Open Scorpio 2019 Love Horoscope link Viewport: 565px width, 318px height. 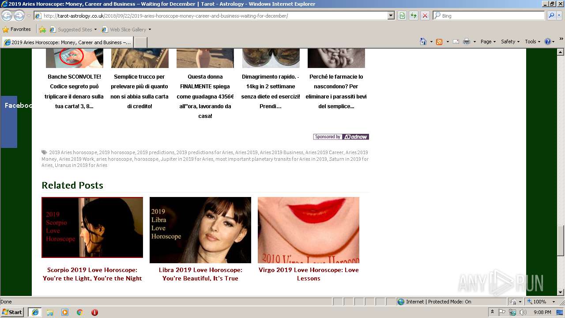click(92, 274)
